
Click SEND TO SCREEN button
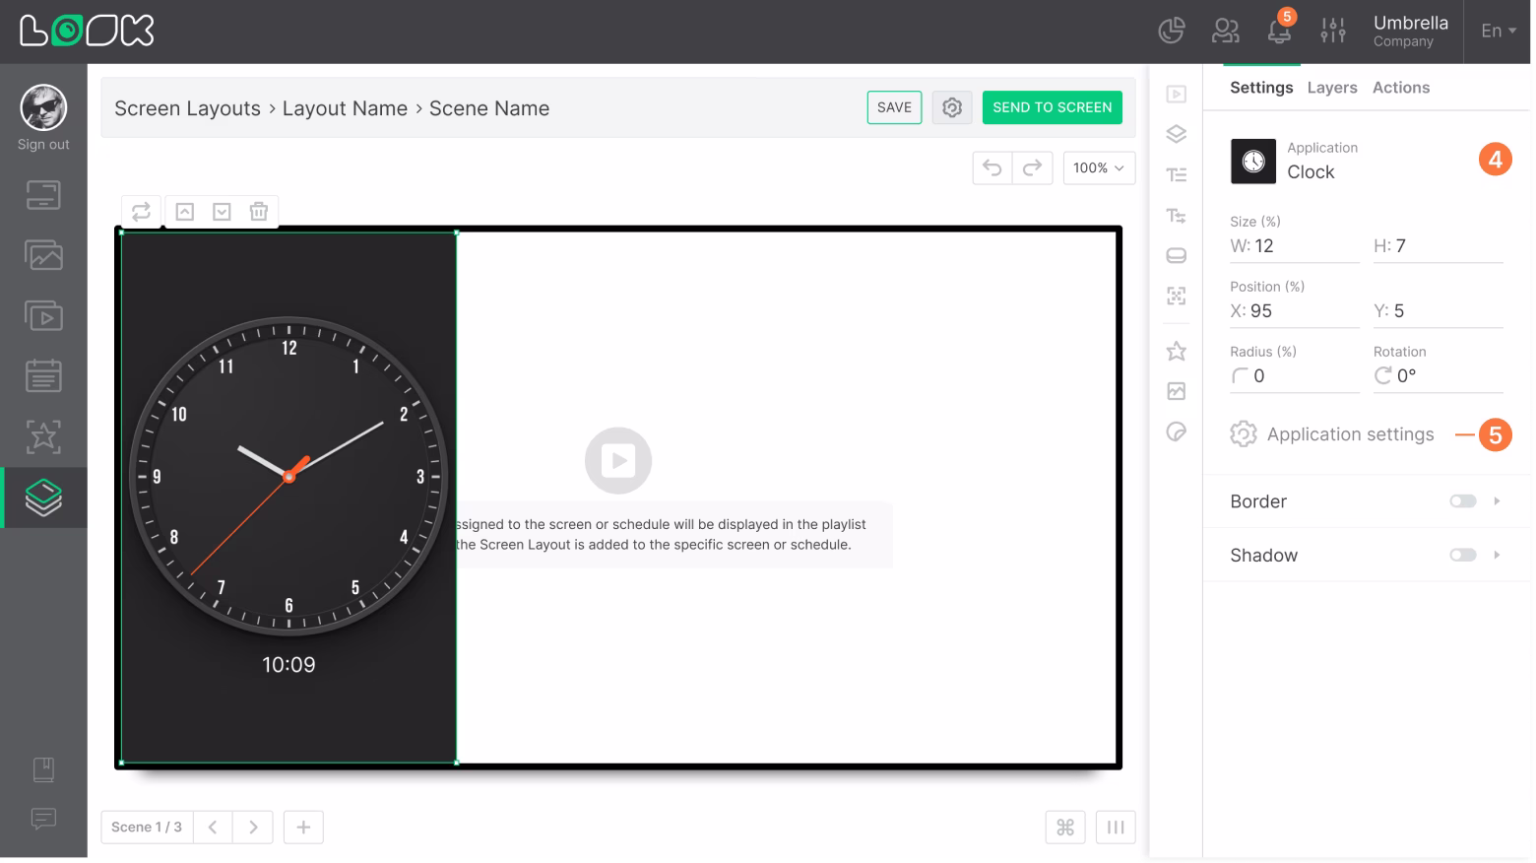[1052, 107]
